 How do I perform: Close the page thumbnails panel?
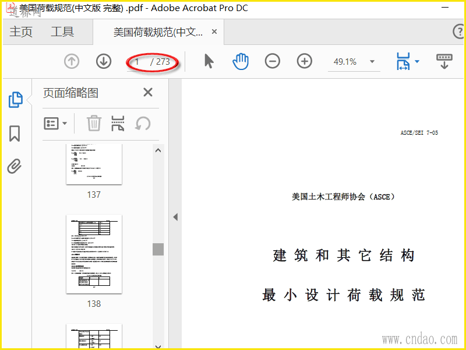tap(148, 92)
